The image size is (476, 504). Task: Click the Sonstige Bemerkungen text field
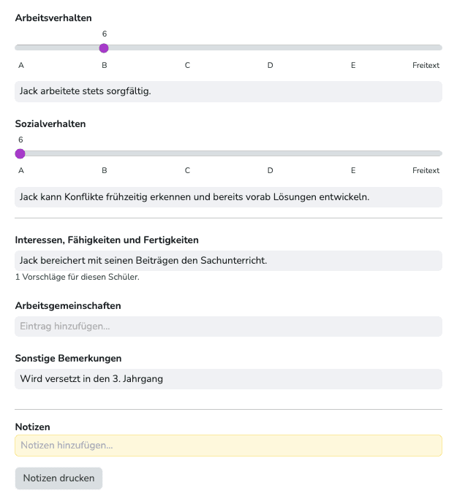point(228,379)
